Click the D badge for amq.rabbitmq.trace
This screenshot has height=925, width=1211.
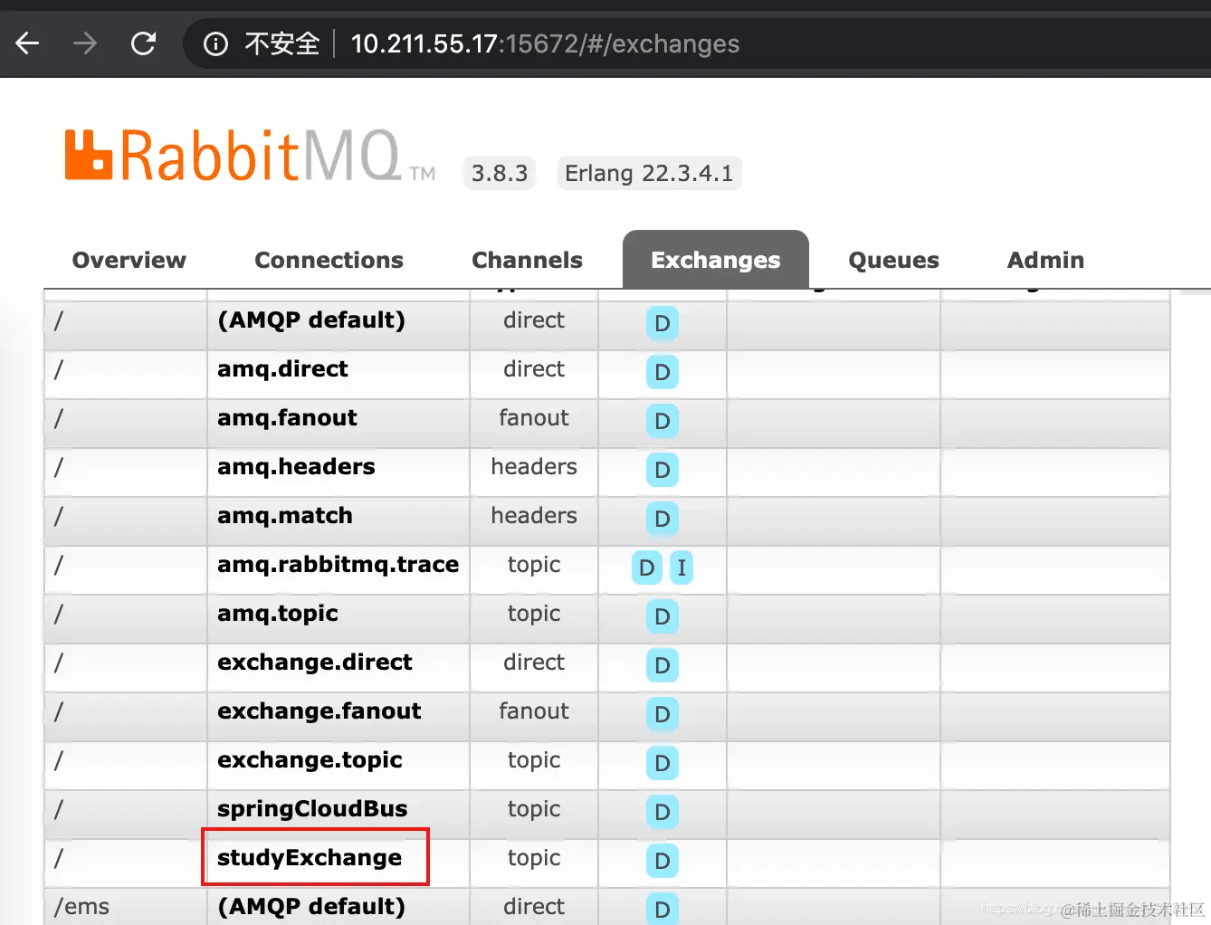click(646, 567)
